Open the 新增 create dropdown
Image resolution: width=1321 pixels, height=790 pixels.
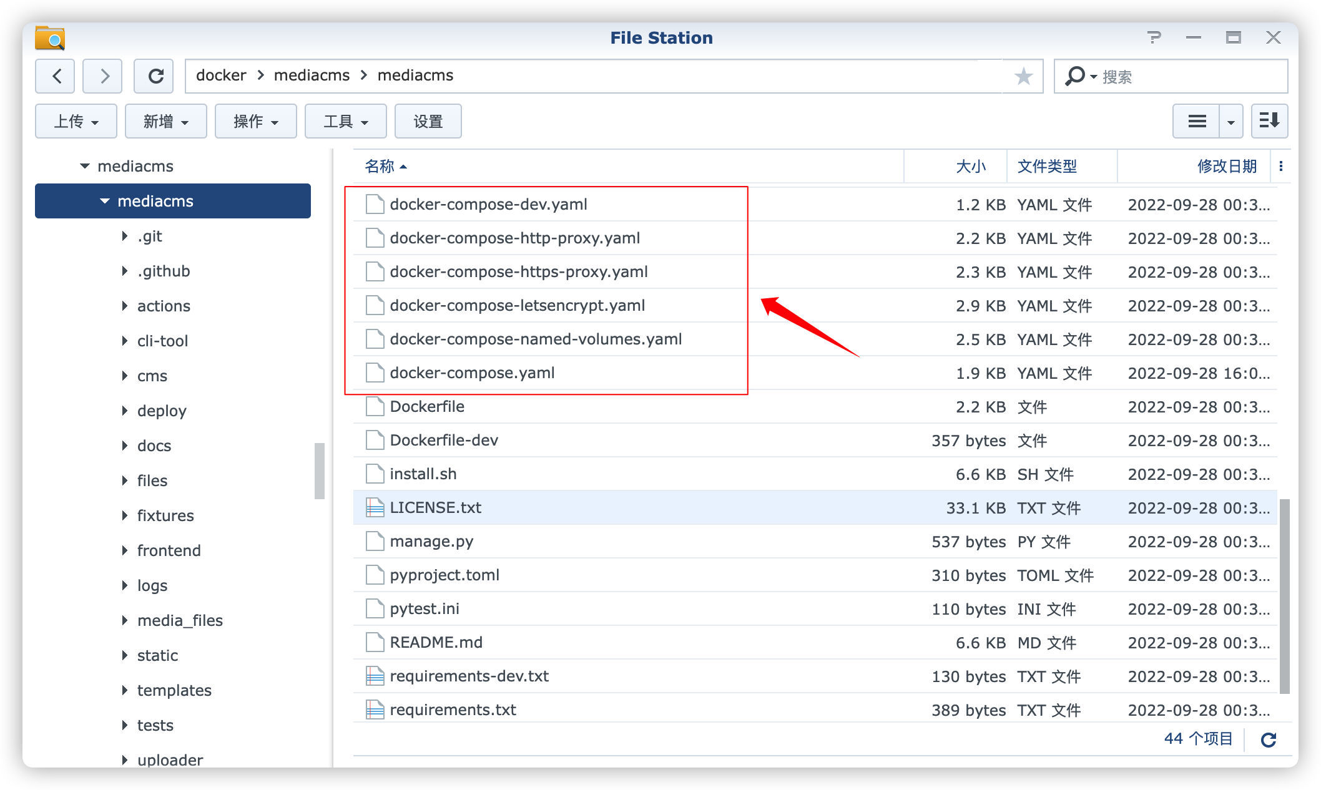[166, 121]
